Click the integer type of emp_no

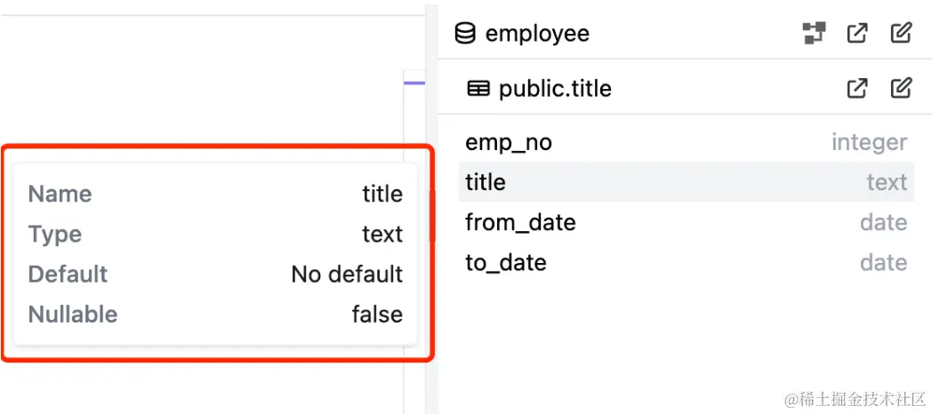869,142
